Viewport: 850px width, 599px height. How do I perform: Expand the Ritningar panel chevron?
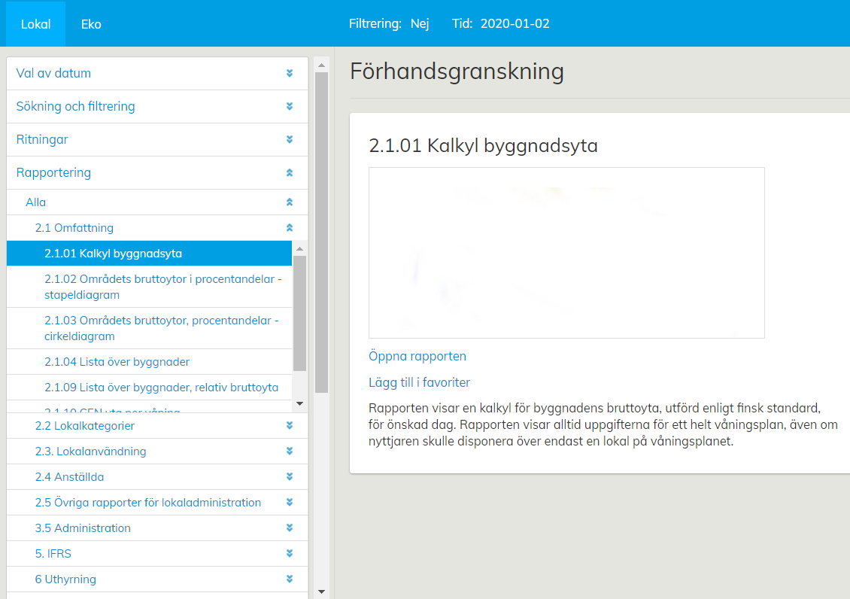click(290, 140)
